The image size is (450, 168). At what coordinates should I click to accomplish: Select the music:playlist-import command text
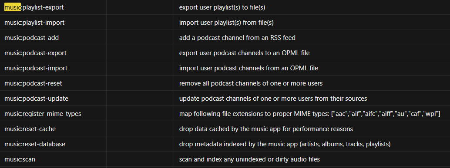pyautogui.click(x=34, y=23)
